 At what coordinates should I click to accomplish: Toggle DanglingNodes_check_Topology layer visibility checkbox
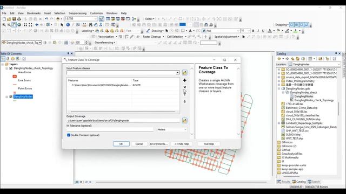(x=11, y=68)
